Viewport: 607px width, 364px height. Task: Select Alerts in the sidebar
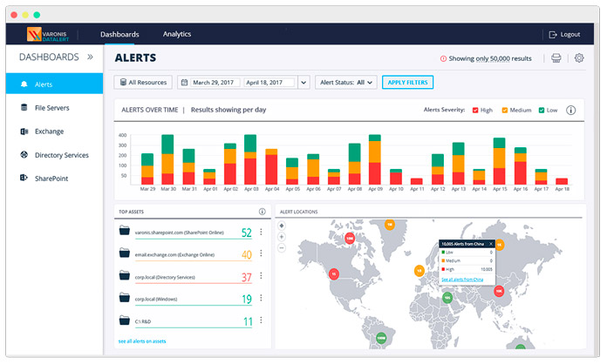pos(54,84)
